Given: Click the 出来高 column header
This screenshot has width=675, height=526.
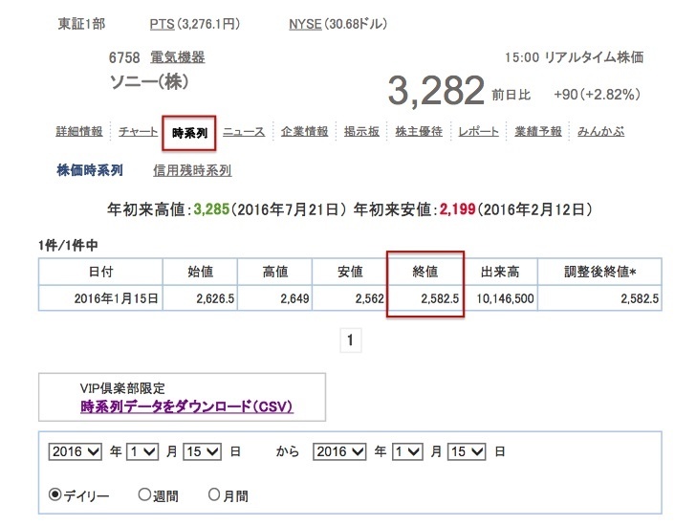Looking at the screenshot, I should click(500, 272).
